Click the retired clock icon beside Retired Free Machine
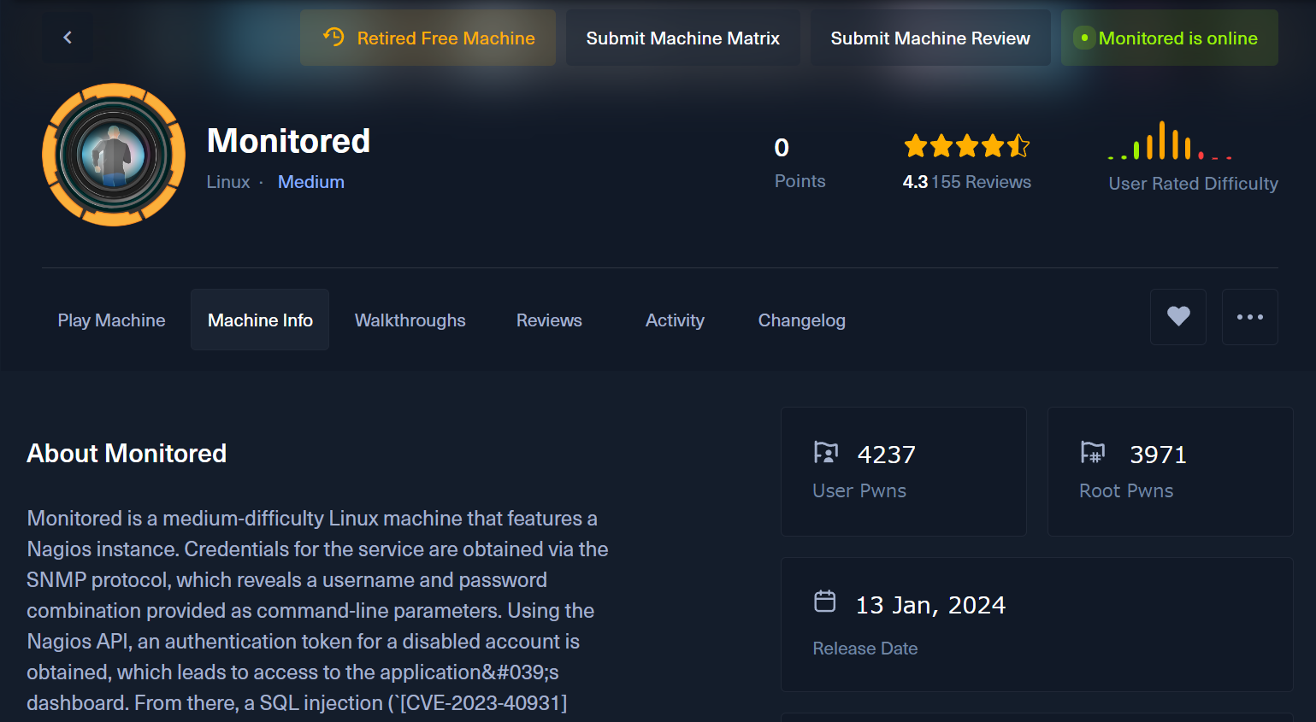Screen dimensions: 1316x722 (333, 37)
